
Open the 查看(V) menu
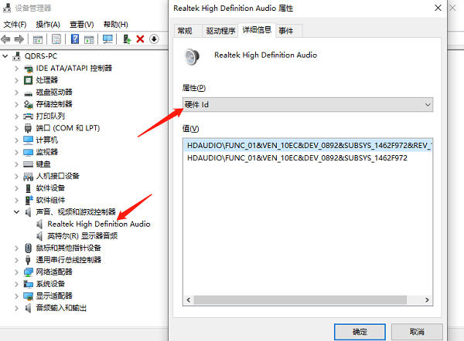click(82, 25)
